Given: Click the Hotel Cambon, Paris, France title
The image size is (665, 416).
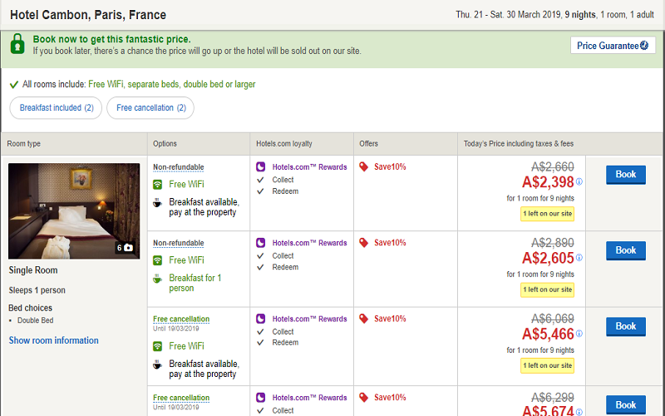Looking at the screenshot, I should tap(88, 15).
